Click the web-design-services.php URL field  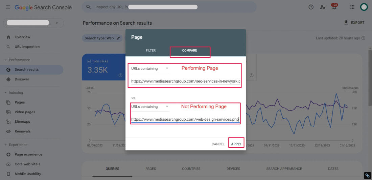(x=186, y=119)
